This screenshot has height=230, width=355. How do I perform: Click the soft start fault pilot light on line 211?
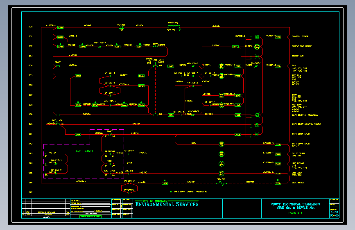click(x=257, y=135)
